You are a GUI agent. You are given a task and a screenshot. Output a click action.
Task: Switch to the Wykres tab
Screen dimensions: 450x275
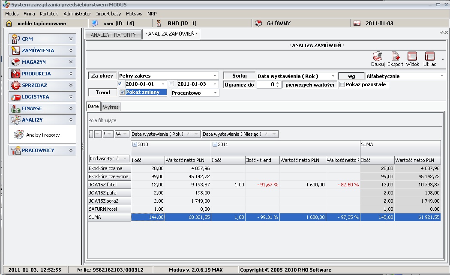pos(111,107)
